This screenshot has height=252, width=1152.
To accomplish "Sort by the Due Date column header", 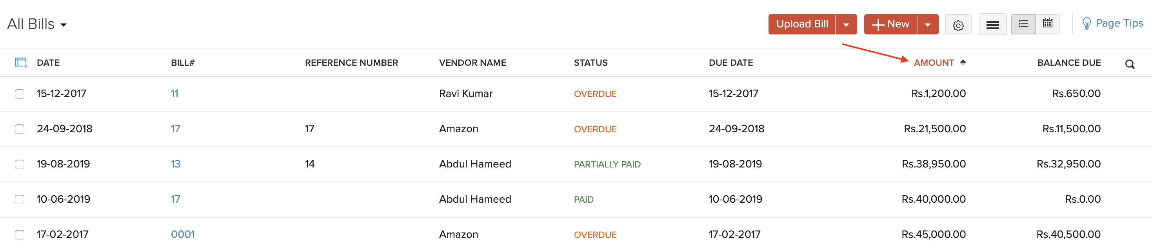I will click(x=730, y=63).
